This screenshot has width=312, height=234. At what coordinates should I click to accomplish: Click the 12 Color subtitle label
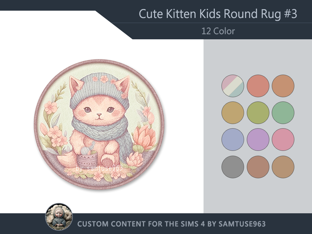coord(218,31)
